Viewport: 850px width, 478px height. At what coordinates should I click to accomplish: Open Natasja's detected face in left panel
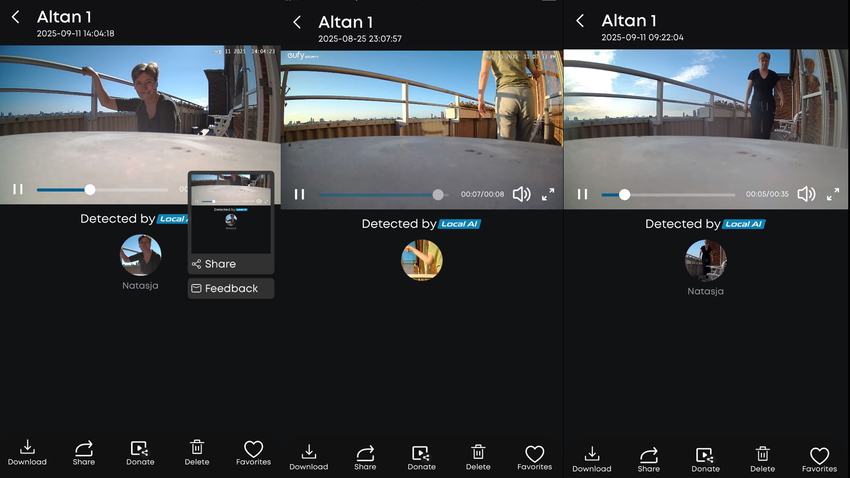[140, 255]
